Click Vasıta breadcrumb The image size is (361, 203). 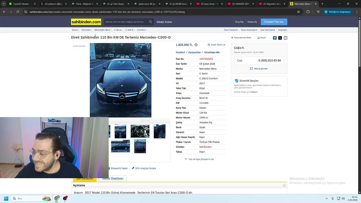74,30
